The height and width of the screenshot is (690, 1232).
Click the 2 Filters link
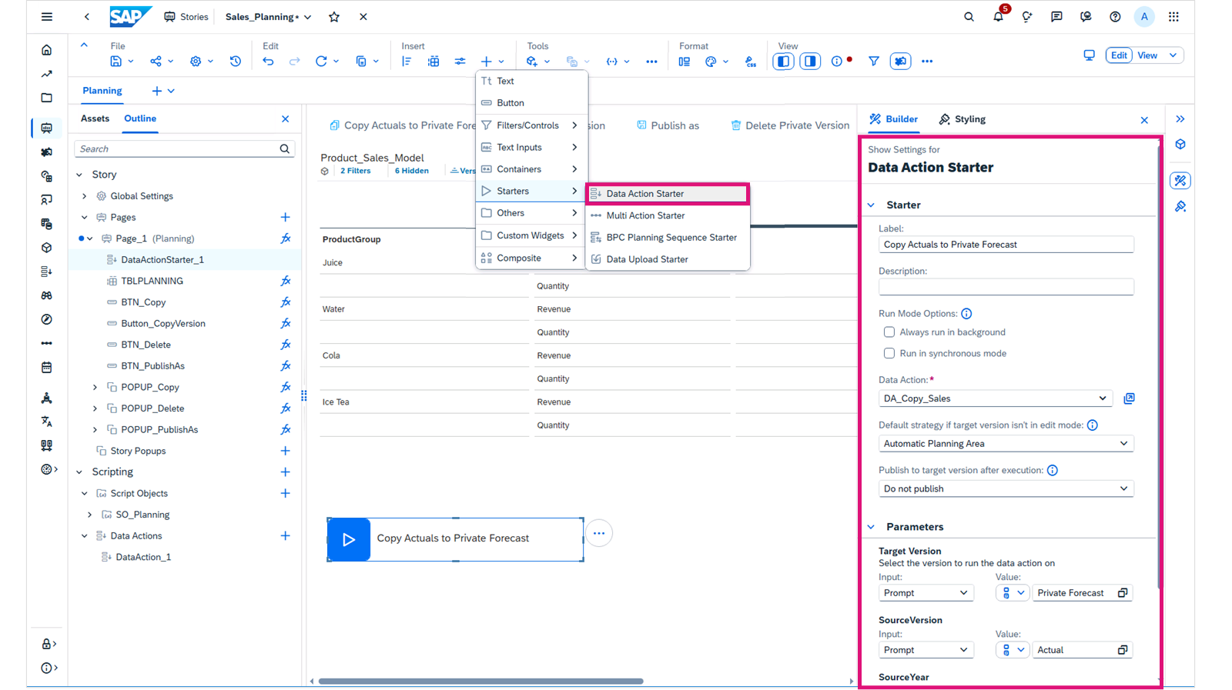(x=355, y=171)
